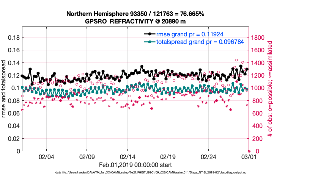Viewport: 315px width, 178px height.
Task: Click the 02/14 x-axis tick label
Action: click(128, 156)
